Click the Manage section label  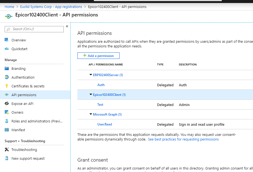[x=11, y=60]
